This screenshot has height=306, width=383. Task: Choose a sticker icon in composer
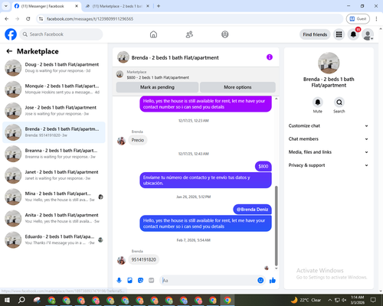click(x=140, y=281)
